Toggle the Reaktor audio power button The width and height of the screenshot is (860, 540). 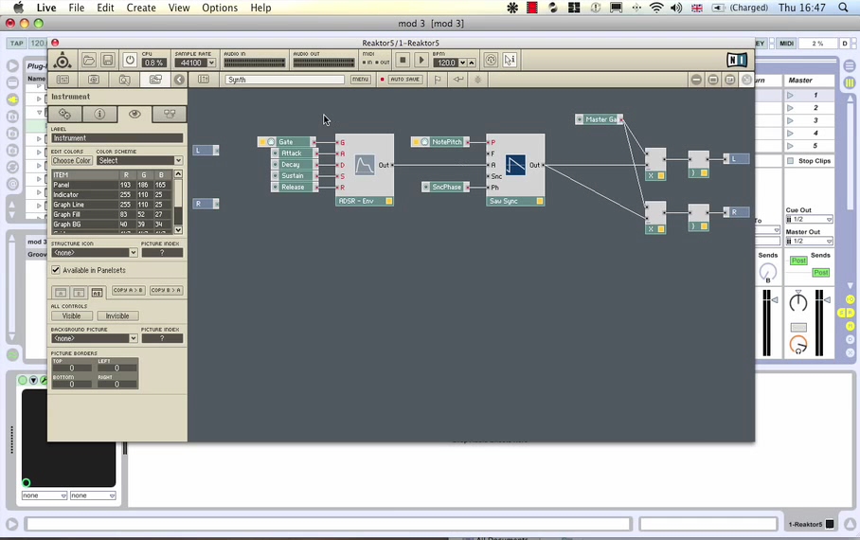click(x=130, y=60)
